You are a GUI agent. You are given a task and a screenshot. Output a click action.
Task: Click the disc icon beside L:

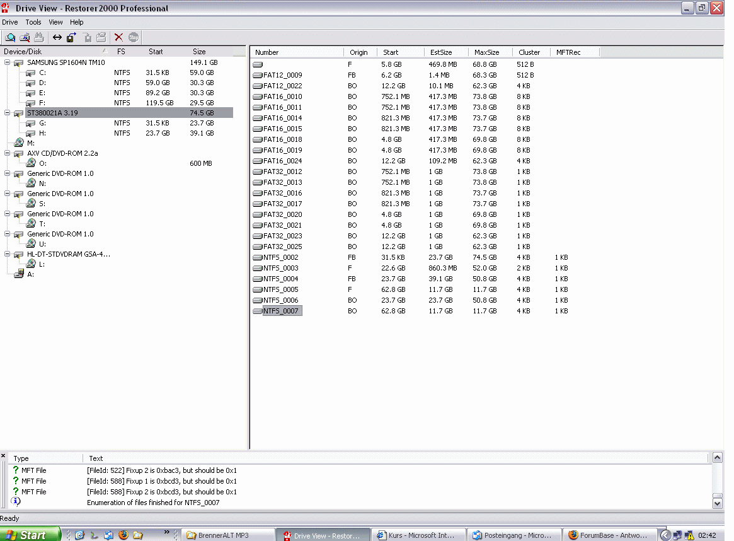[31, 264]
